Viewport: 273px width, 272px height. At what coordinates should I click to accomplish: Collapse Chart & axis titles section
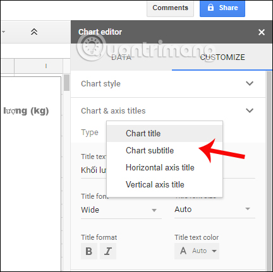168,110
